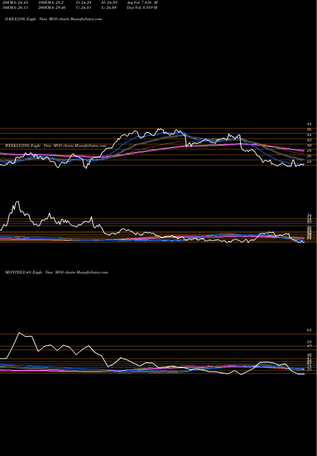
Task: Select the 100EMA: 28.2 value
Action: pos(49,2)
